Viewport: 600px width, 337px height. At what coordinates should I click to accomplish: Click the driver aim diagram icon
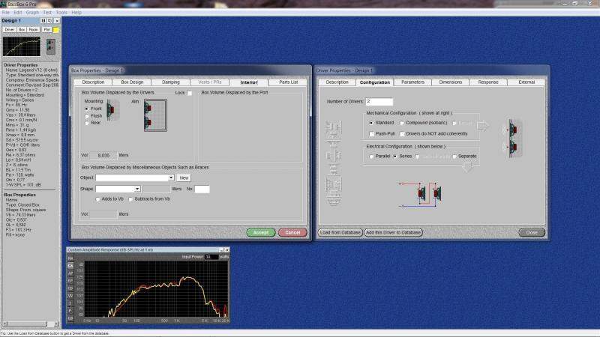point(155,116)
